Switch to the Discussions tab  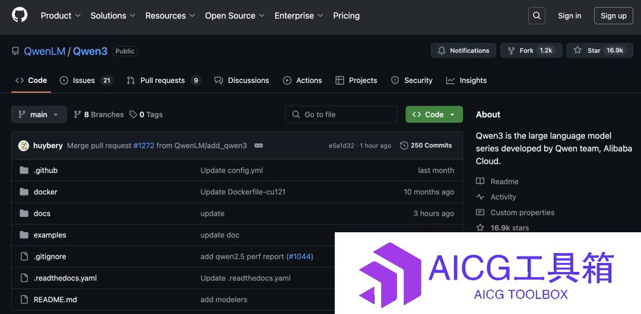point(242,81)
